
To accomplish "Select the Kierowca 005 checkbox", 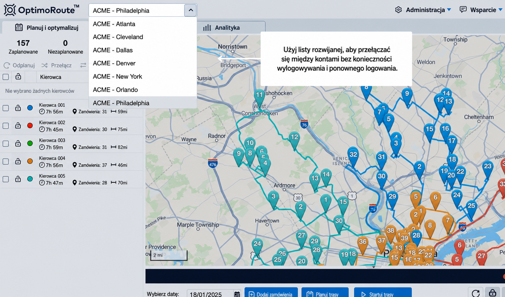I will [6, 179].
